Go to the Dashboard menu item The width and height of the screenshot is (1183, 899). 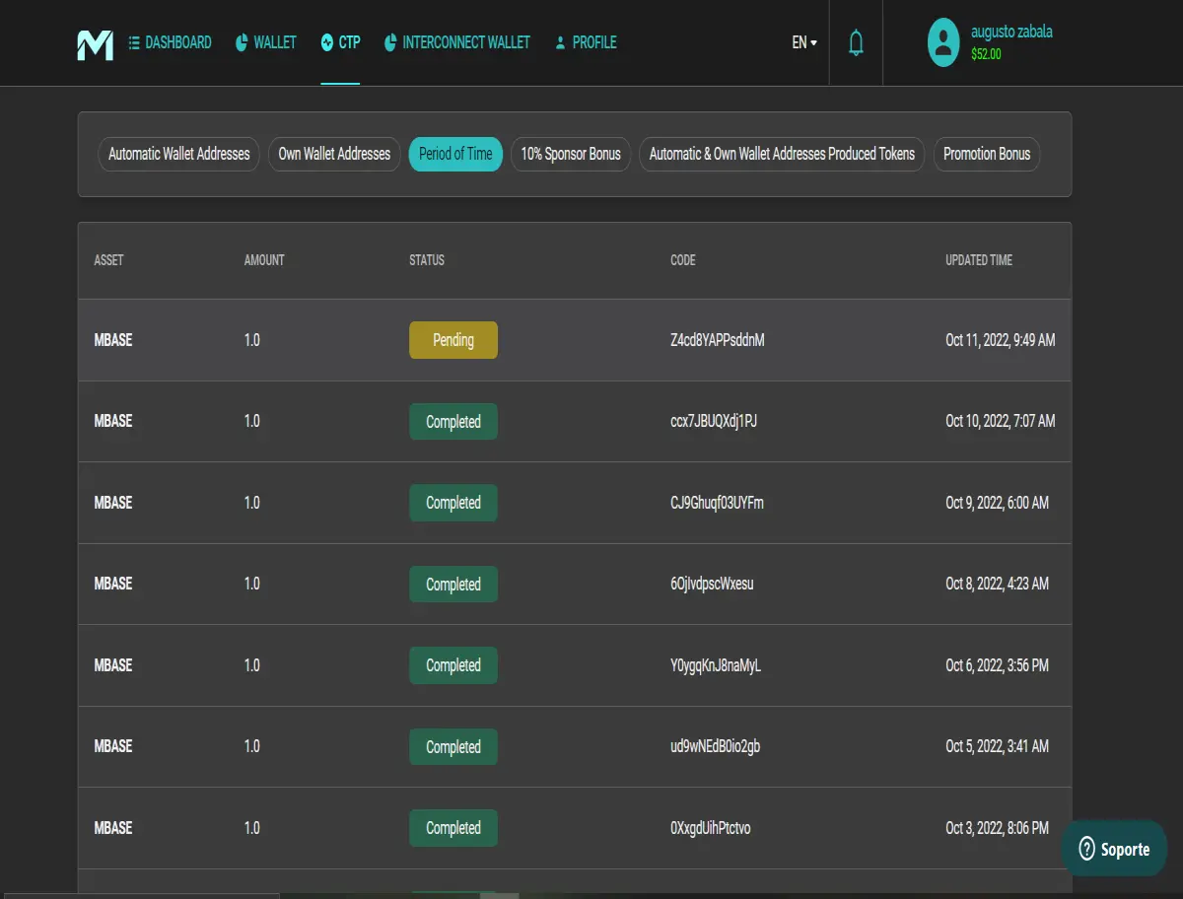[170, 42]
